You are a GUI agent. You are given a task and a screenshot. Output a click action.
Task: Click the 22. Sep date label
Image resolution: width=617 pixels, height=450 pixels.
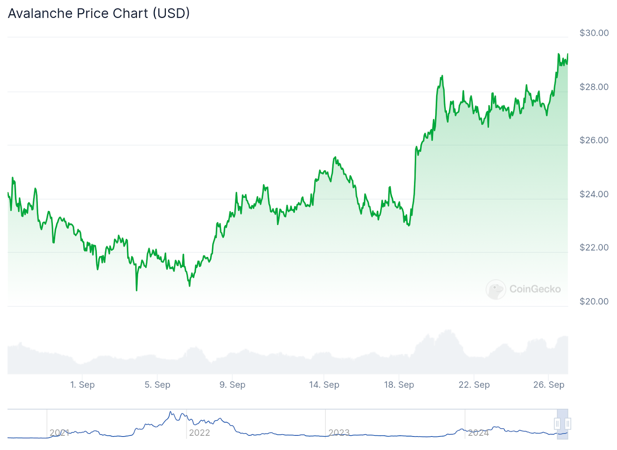point(474,385)
